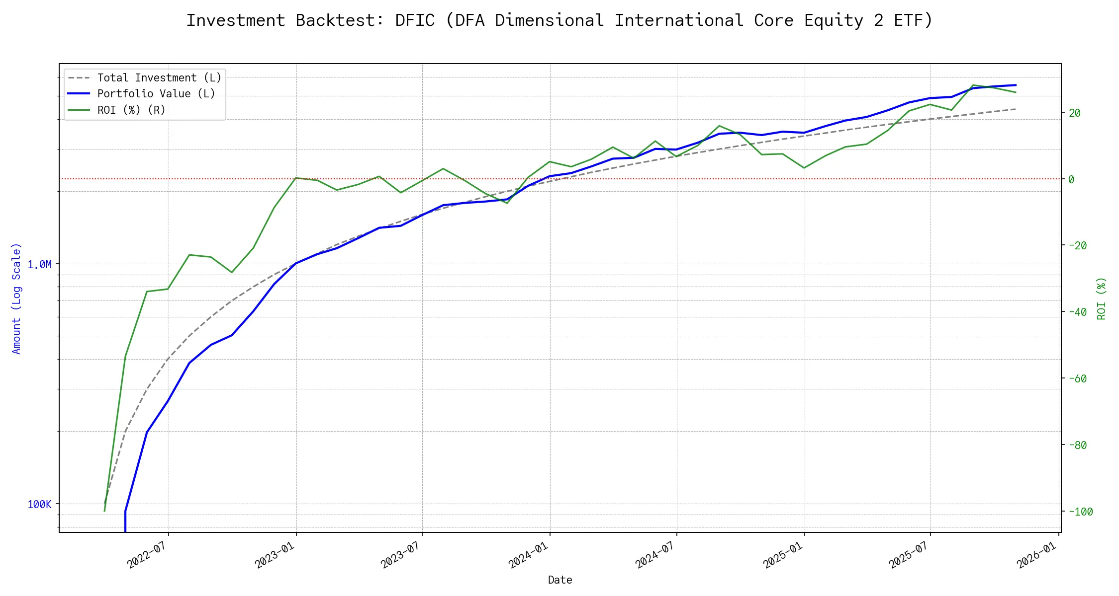The image size is (1119, 596).
Task: Click the 1.0M left axis label
Action: coord(39,265)
